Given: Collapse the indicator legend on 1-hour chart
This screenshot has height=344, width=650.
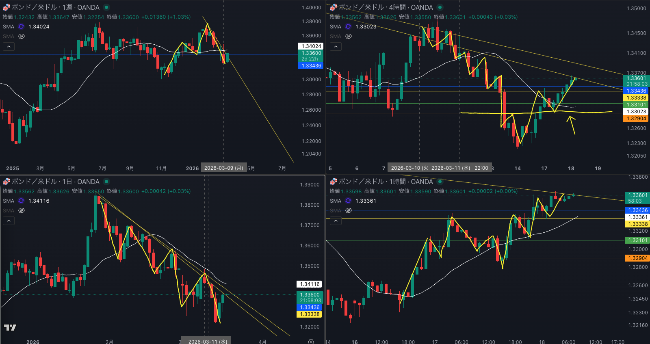Looking at the screenshot, I should pos(336,221).
